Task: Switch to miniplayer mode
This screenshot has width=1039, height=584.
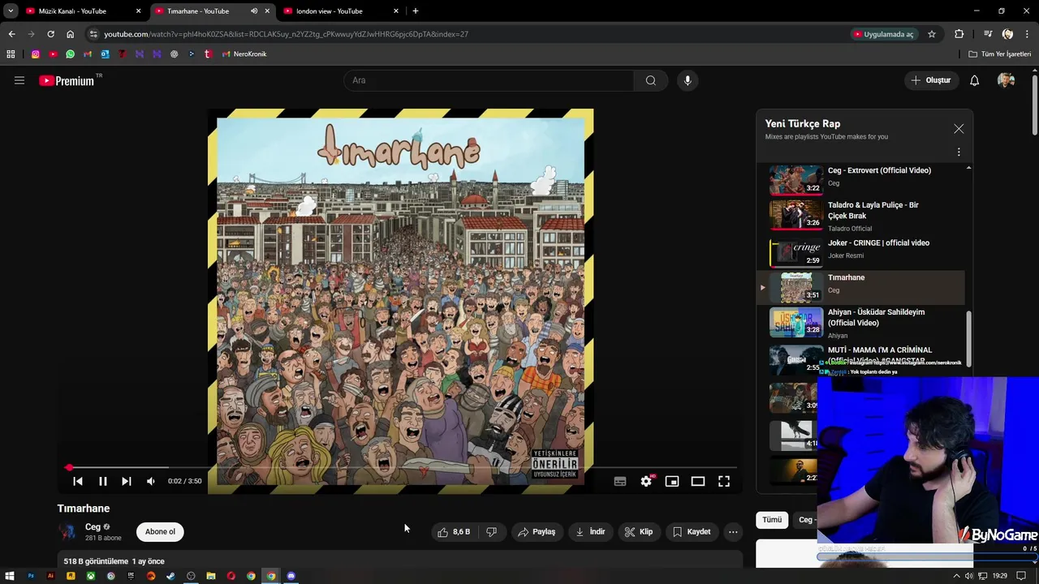Action: (x=672, y=481)
